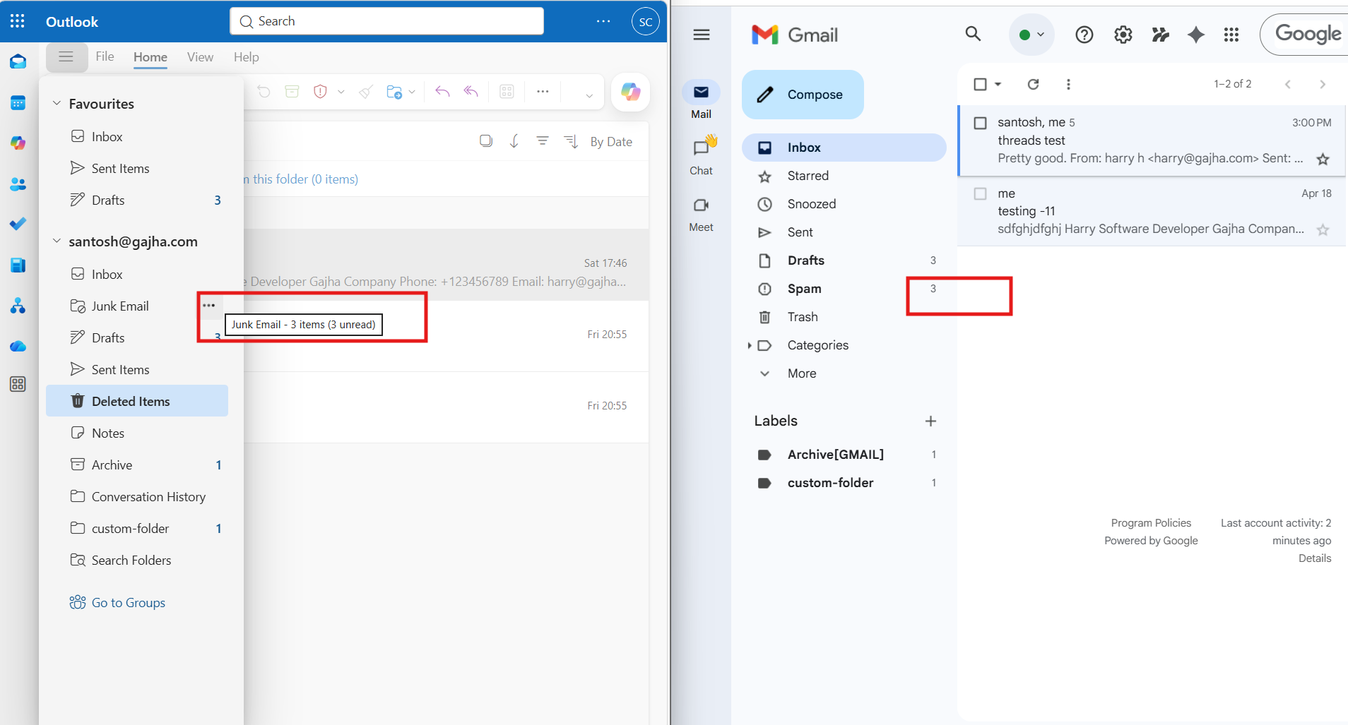Screen dimensions: 1348x725
Task: Open the OneDrive cloud icon in Outlook's sidebar
Action: [18, 346]
